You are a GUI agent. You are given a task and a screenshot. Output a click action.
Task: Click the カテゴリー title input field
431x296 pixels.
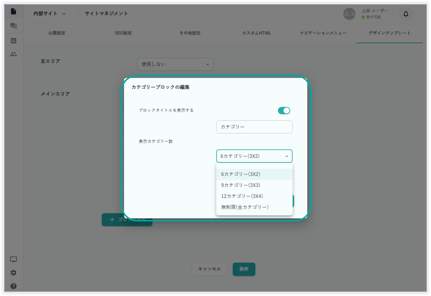coord(254,127)
